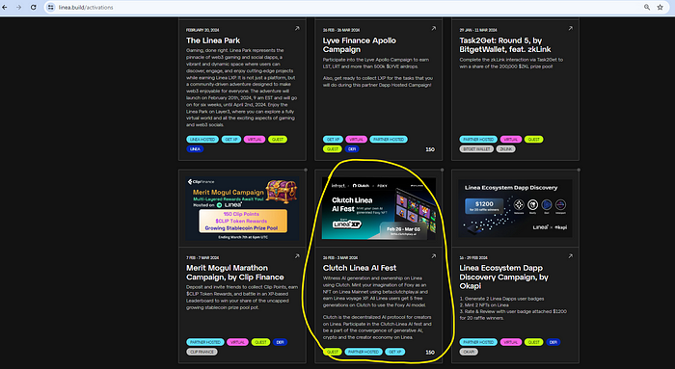Select DEFI tag on Okapi Dapp Discovery card
This screenshot has height=369, width=675.
(553, 342)
